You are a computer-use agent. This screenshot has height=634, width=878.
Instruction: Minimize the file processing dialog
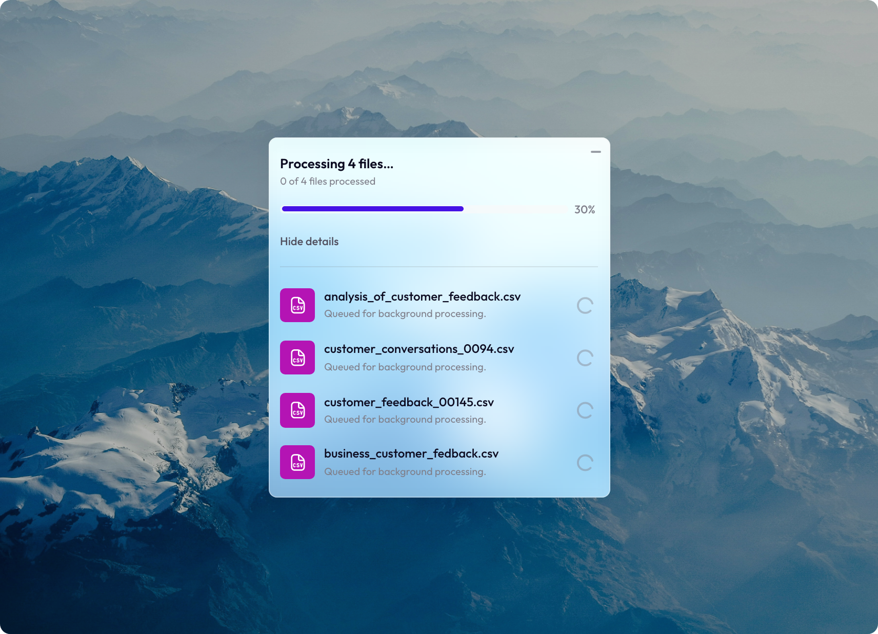tap(595, 152)
